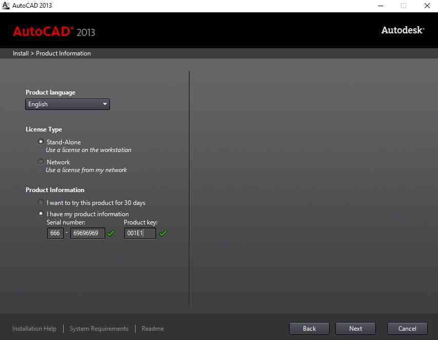Viewport: 438px width, 340px height.
Task: Select "I have my product information" option
Action: click(41, 214)
